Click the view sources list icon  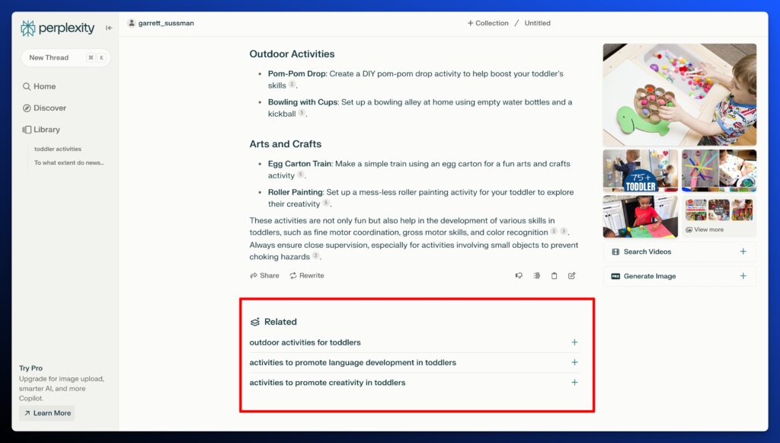(x=536, y=276)
